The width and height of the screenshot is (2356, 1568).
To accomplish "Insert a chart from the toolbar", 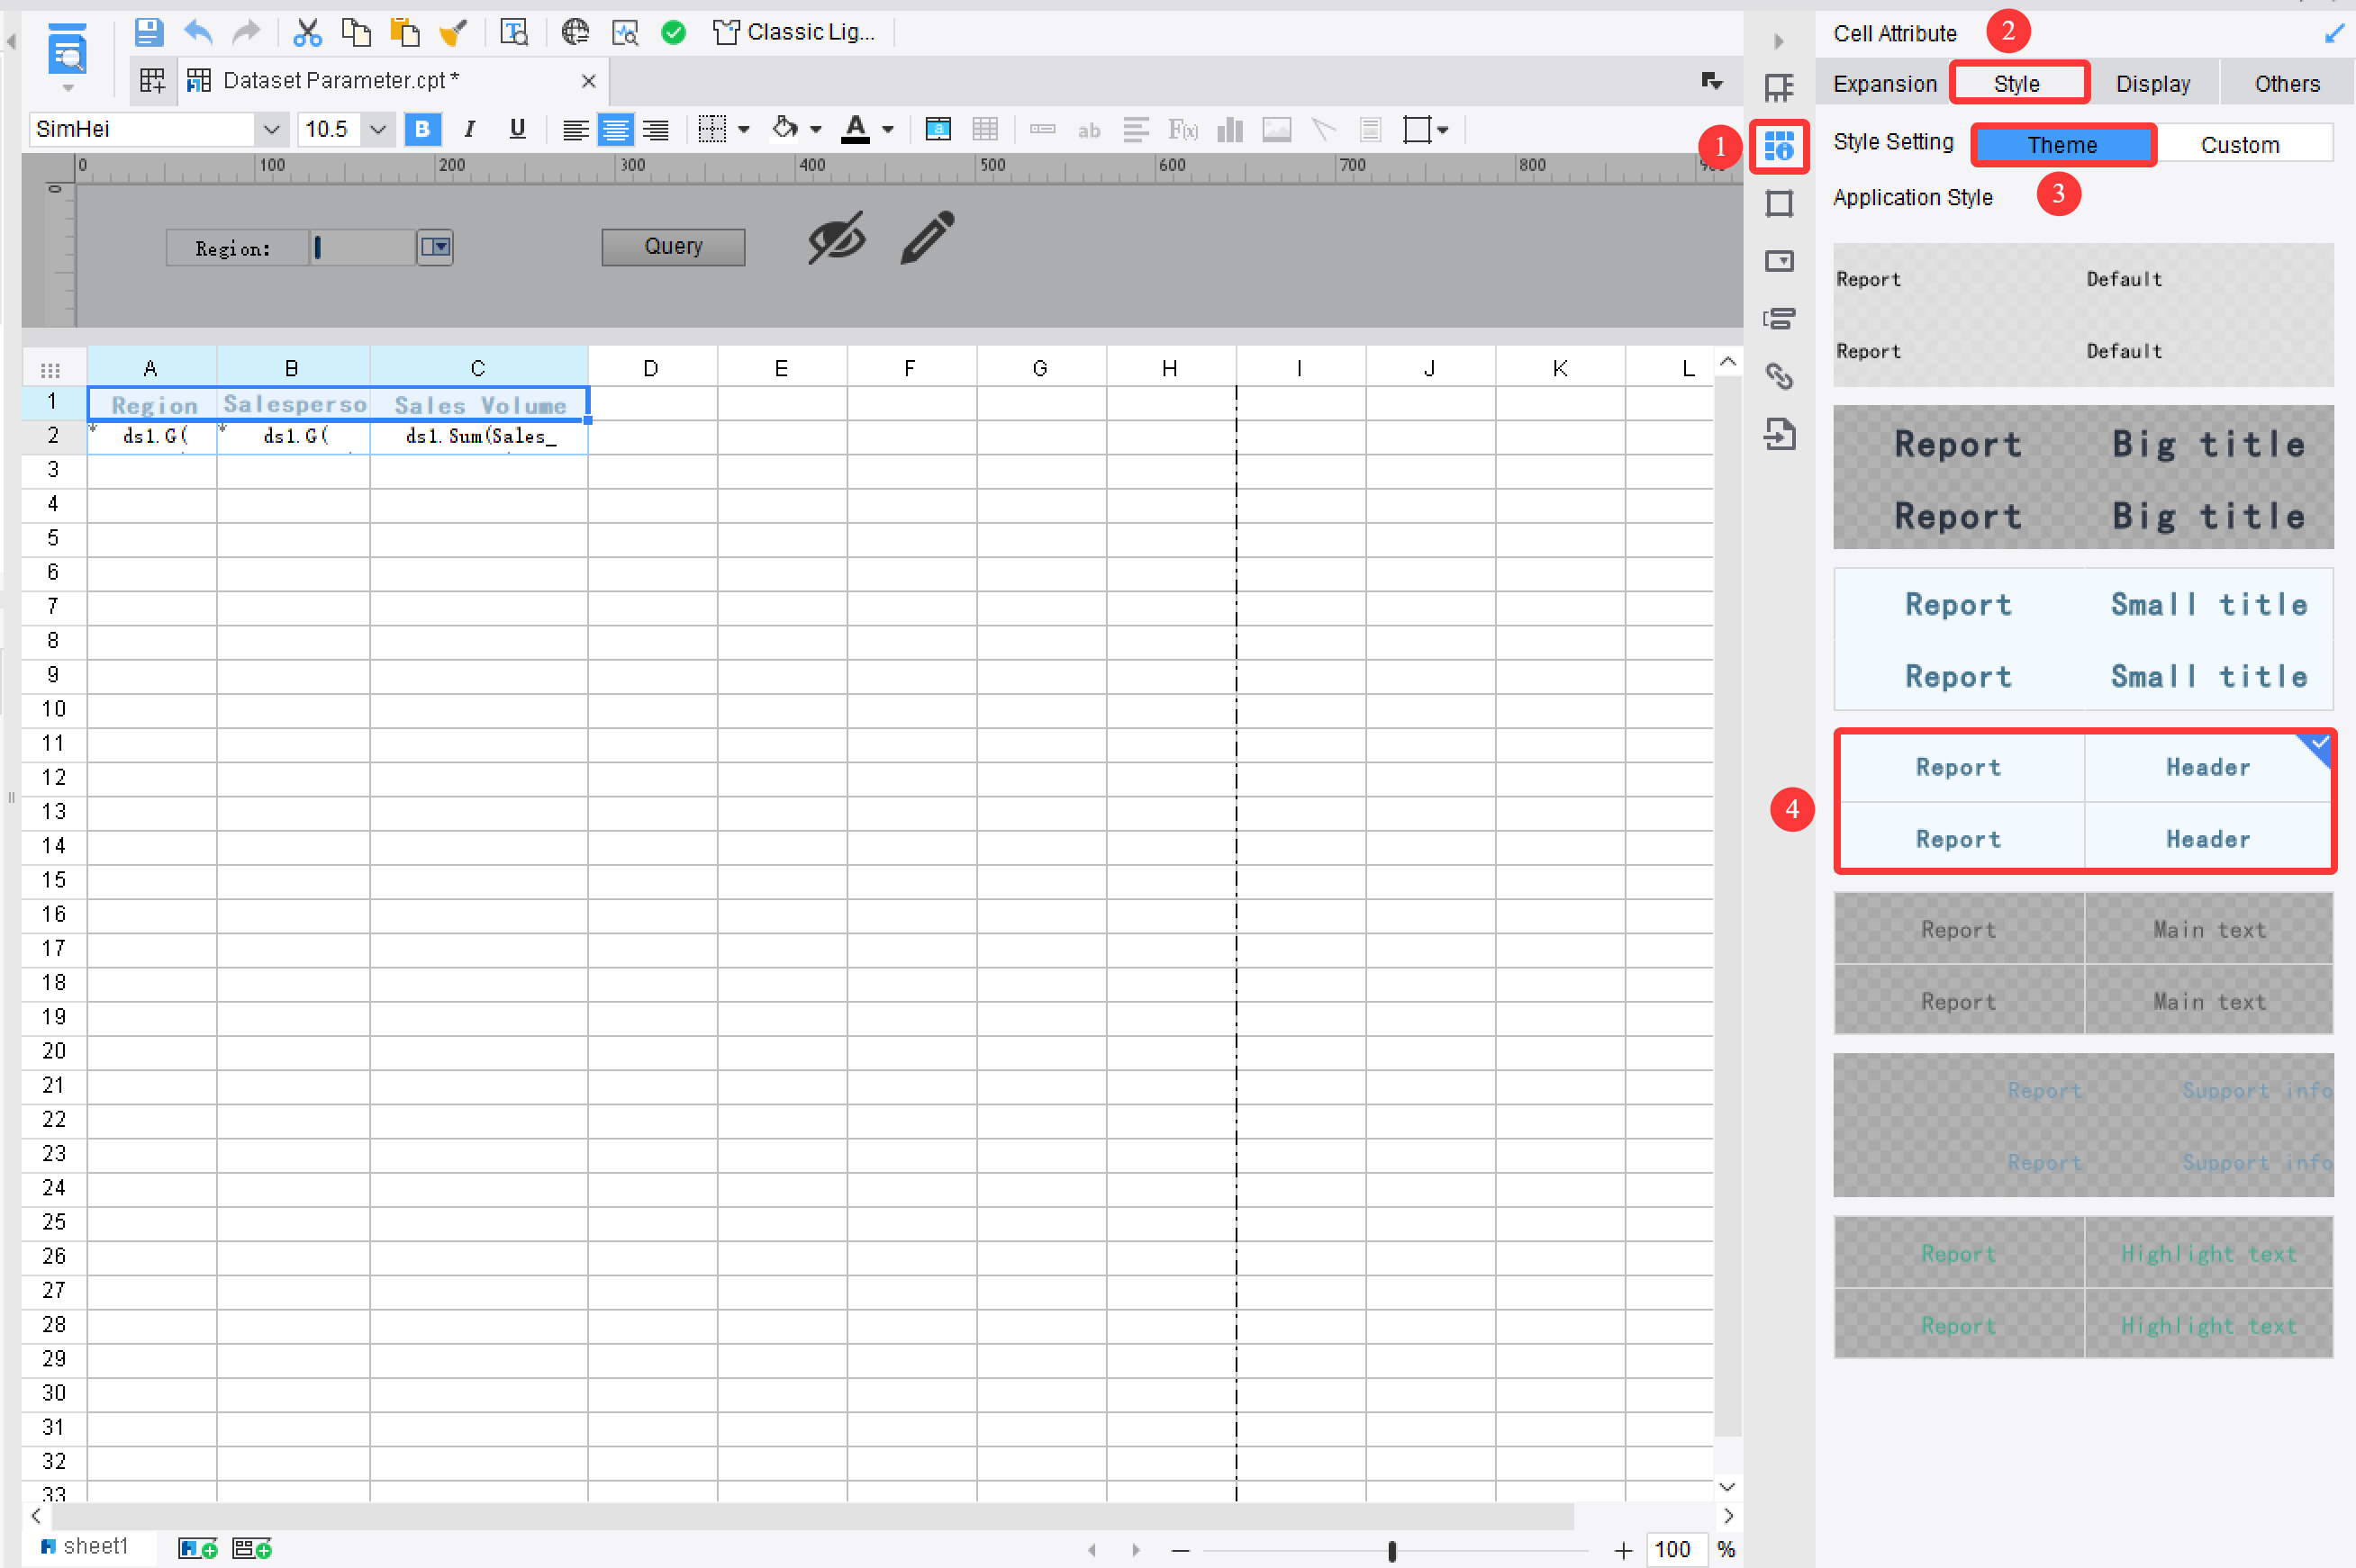I will tap(1228, 129).
